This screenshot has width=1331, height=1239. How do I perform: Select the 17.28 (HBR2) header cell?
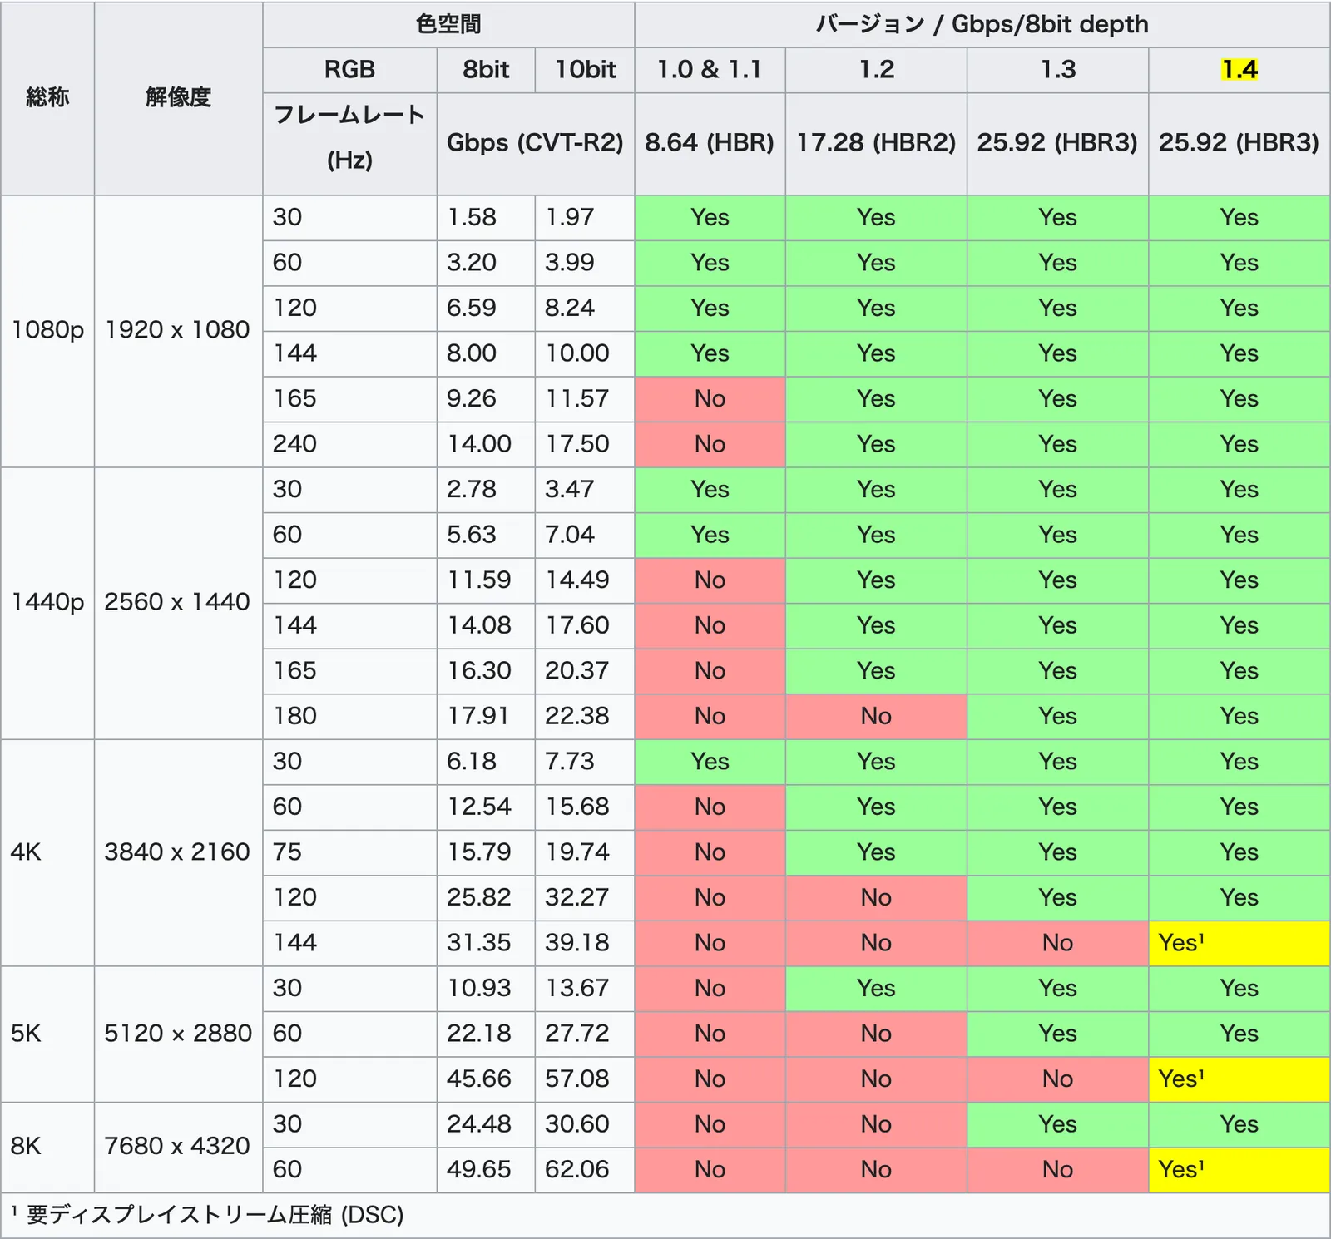tap(876, 143)
